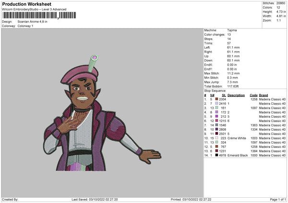Click the 'Crème White' description
The image size is (288, 203).
click(237, 138)
